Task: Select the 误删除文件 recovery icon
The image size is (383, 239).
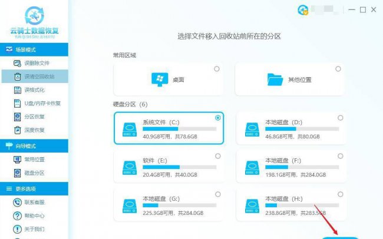Action: tap(17, 63)
